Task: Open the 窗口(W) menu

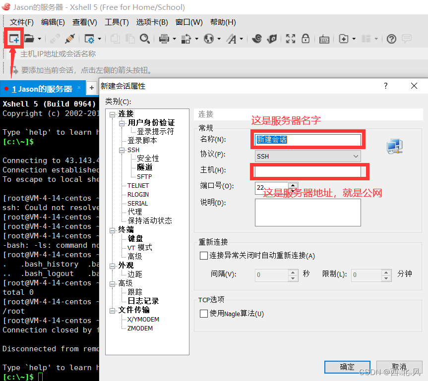Action: coord(189,22)
